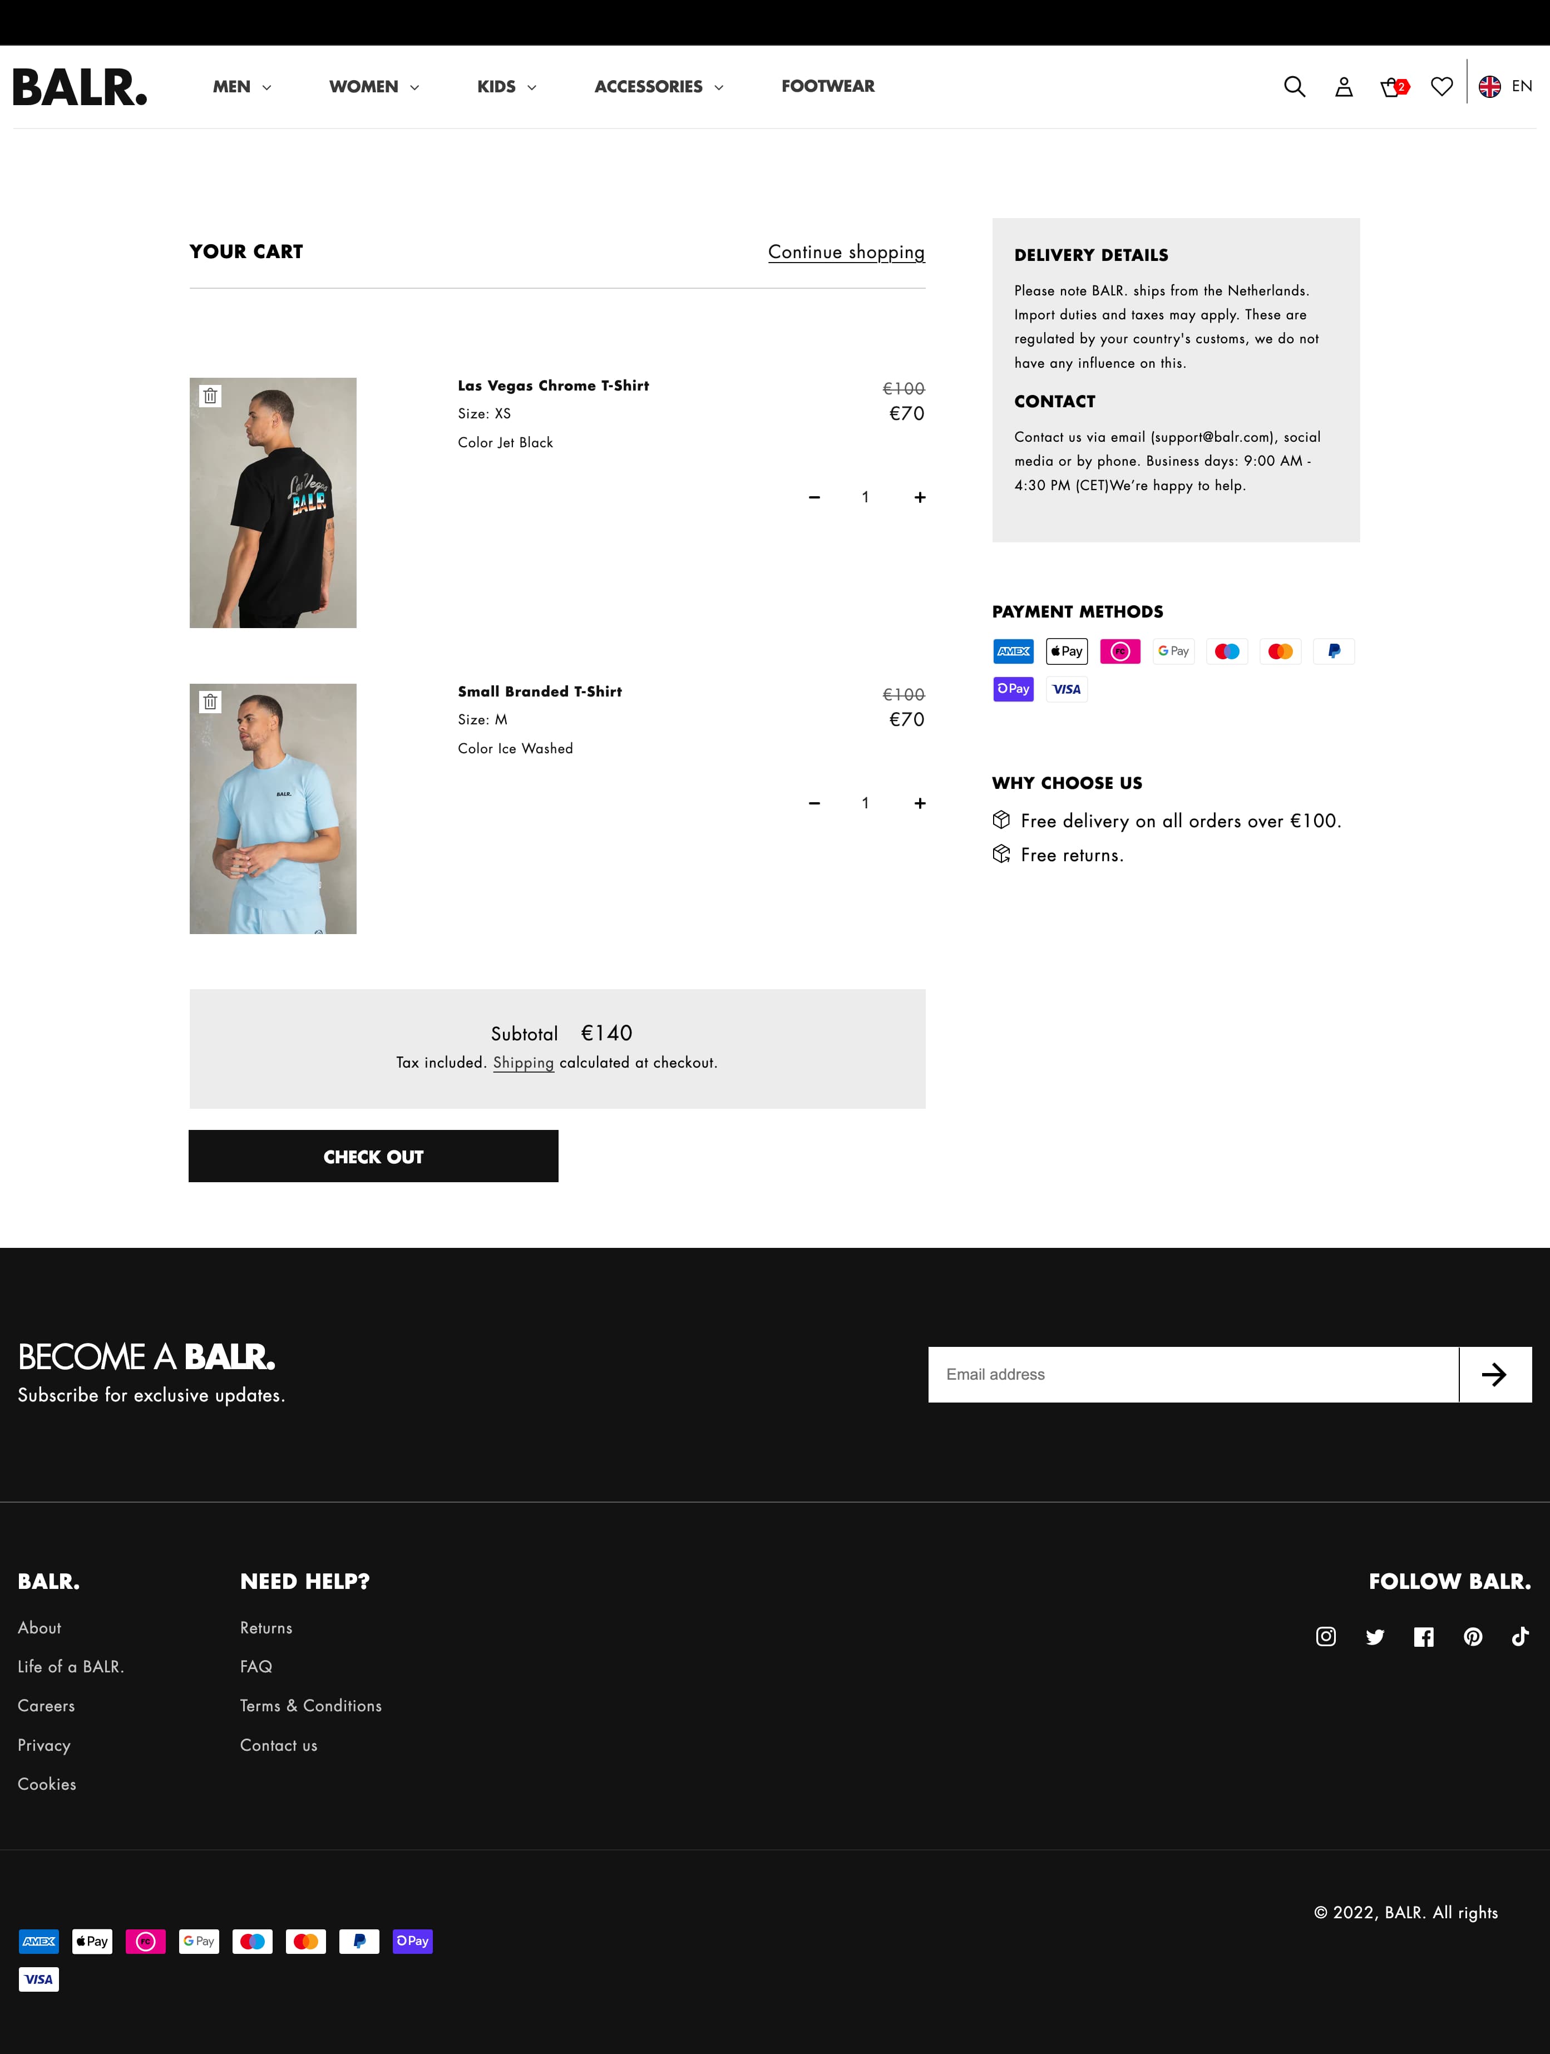Expand the MEN menu dropdown
Image resolution: width=1550 pixels, height=2054 pixels.
(x=241, y=86)
